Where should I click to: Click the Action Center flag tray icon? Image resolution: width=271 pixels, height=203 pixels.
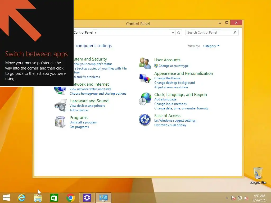click(x=233, y=198)
